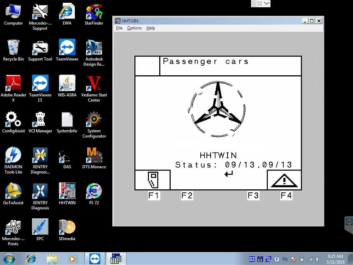This screenshot has height=265, width=353.
Task: Open Vediamo Start Center
Action: click(94, 89)
